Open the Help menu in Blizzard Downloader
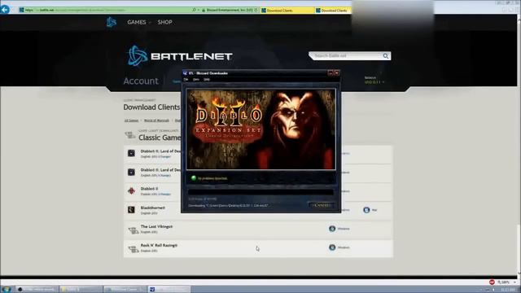This screenshot has height=293, width=521. [207, 80]
